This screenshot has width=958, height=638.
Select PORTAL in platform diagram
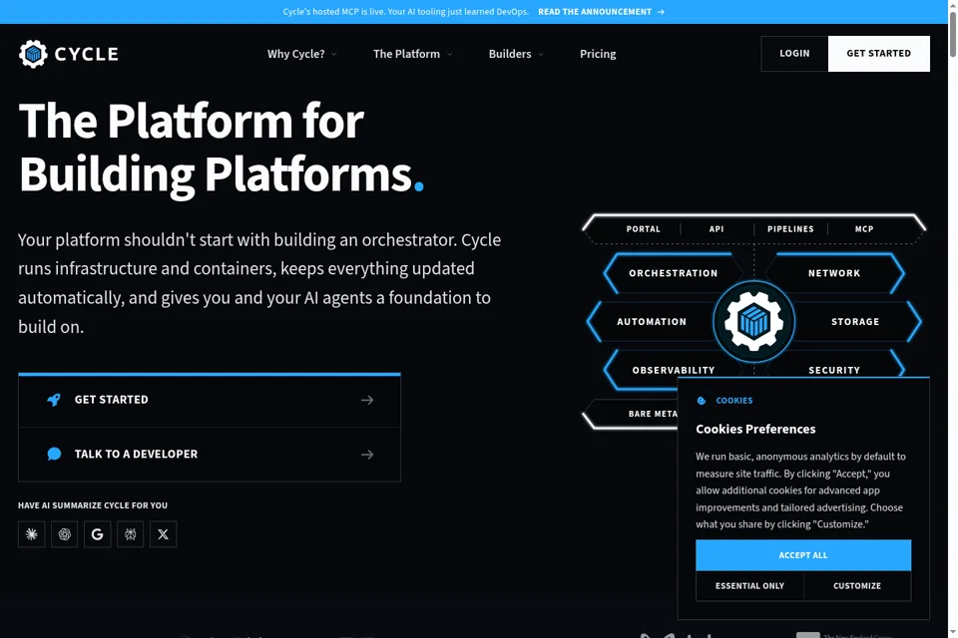(643, 229)
